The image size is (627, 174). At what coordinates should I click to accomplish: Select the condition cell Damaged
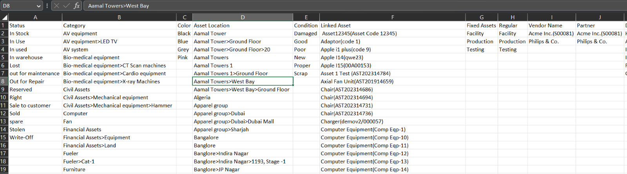pos(306,34)
